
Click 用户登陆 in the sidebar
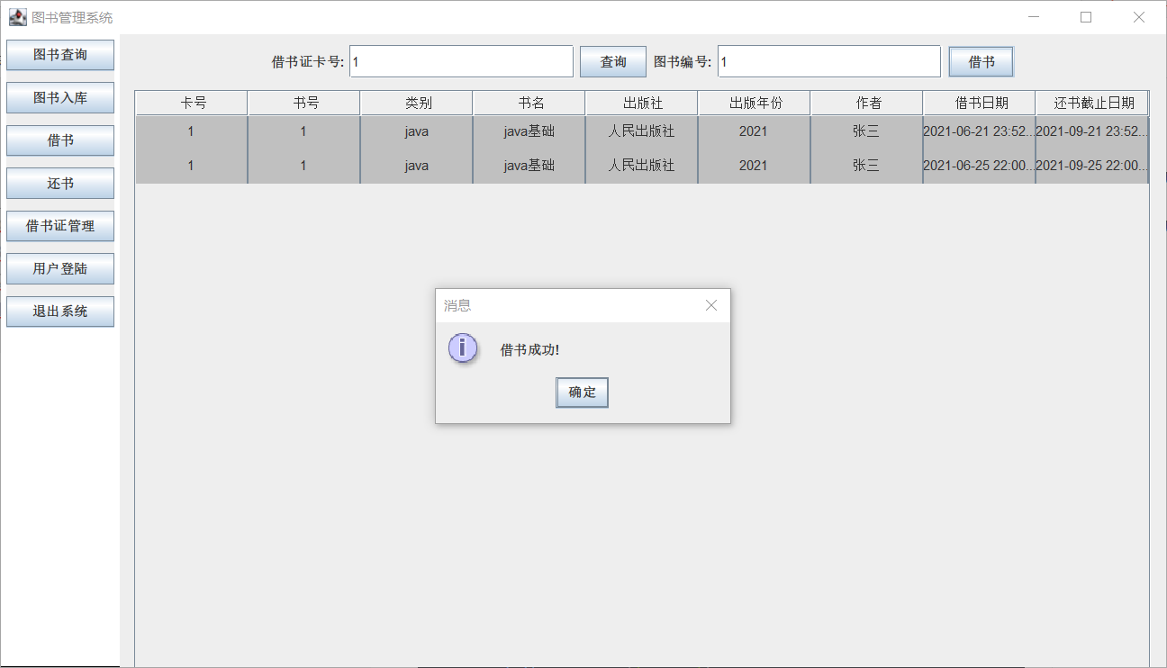[x=59, y=268]
